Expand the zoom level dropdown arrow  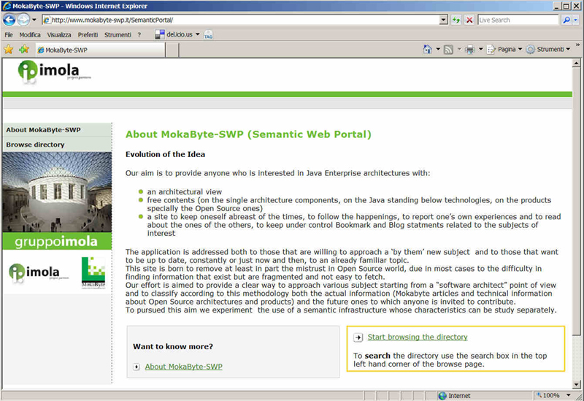569,395
